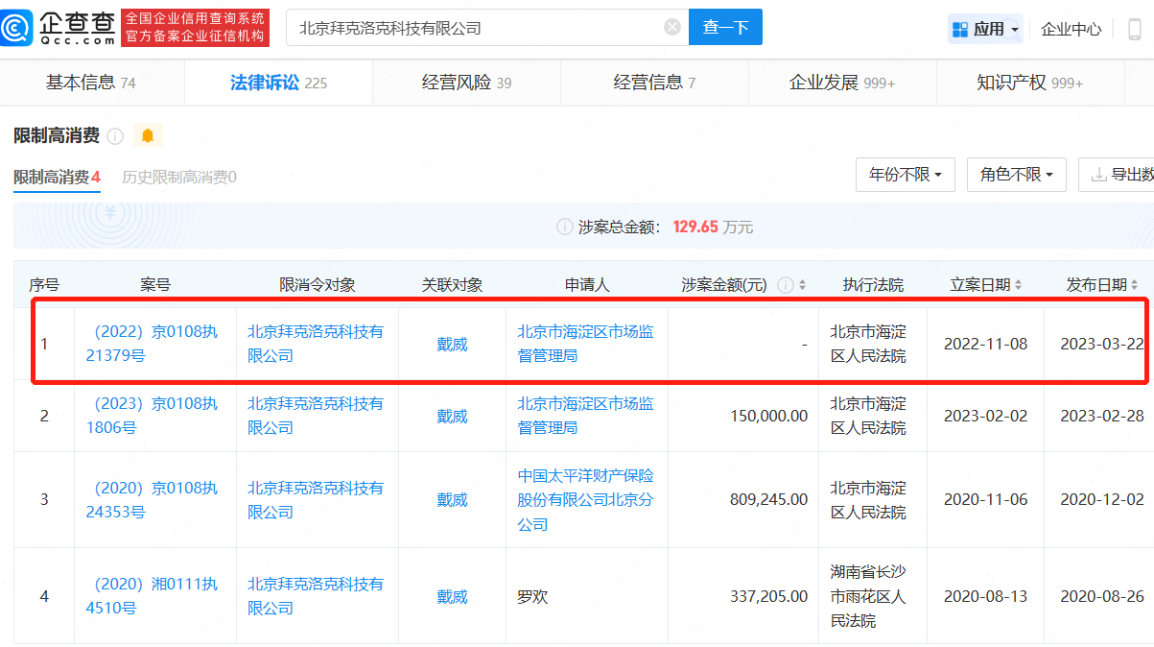Screen dimensions: 1154x647
Task: Click amount 809,245.00
Action: pyautogui.click(x=768, y=500)
